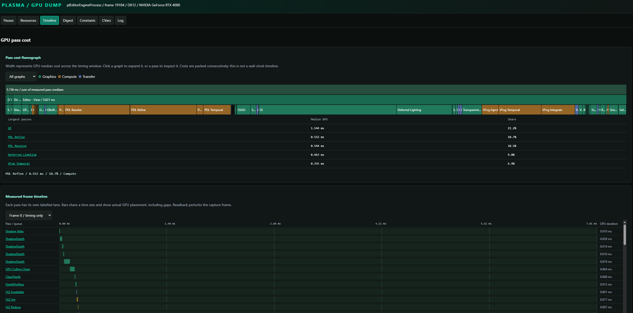
Task: Click the GPU Culling Chain bar in the timeline
Action: click(72, 269)
